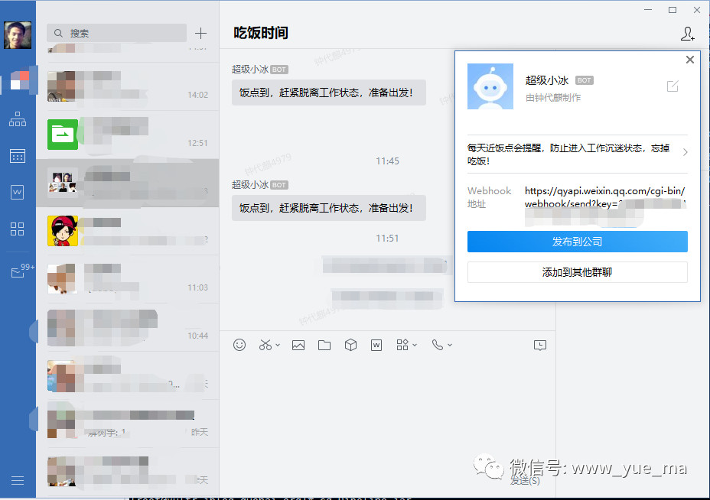This screenshot has width=710, height=500.
Task: Open the calendar icon in the sidebar
Action: tap(18, 156)
